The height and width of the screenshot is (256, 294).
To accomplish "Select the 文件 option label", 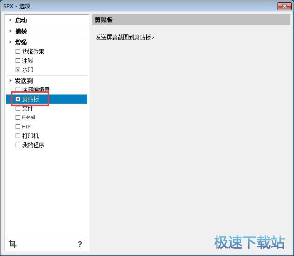I will pyautogui.click(x=28, y=108).
